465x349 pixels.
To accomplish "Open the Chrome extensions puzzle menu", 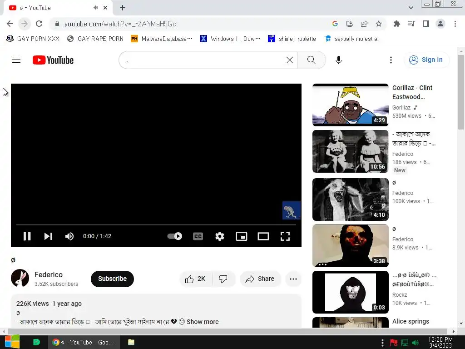I will 397,24.
